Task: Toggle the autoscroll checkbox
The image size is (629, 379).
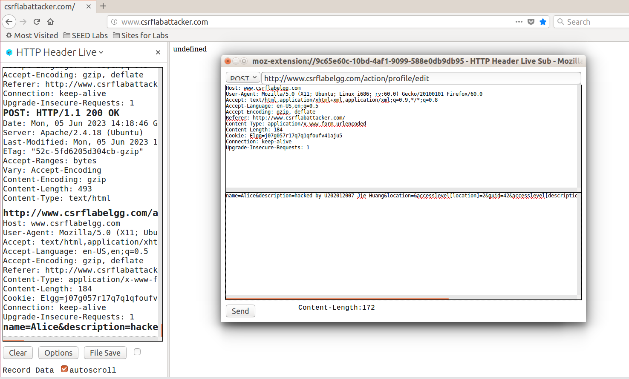Action: 64,369
